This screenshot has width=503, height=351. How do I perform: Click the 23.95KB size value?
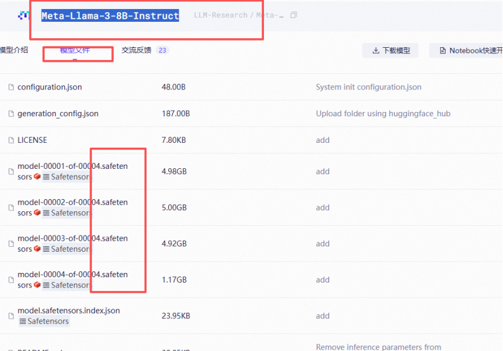(x=176, y=316)
